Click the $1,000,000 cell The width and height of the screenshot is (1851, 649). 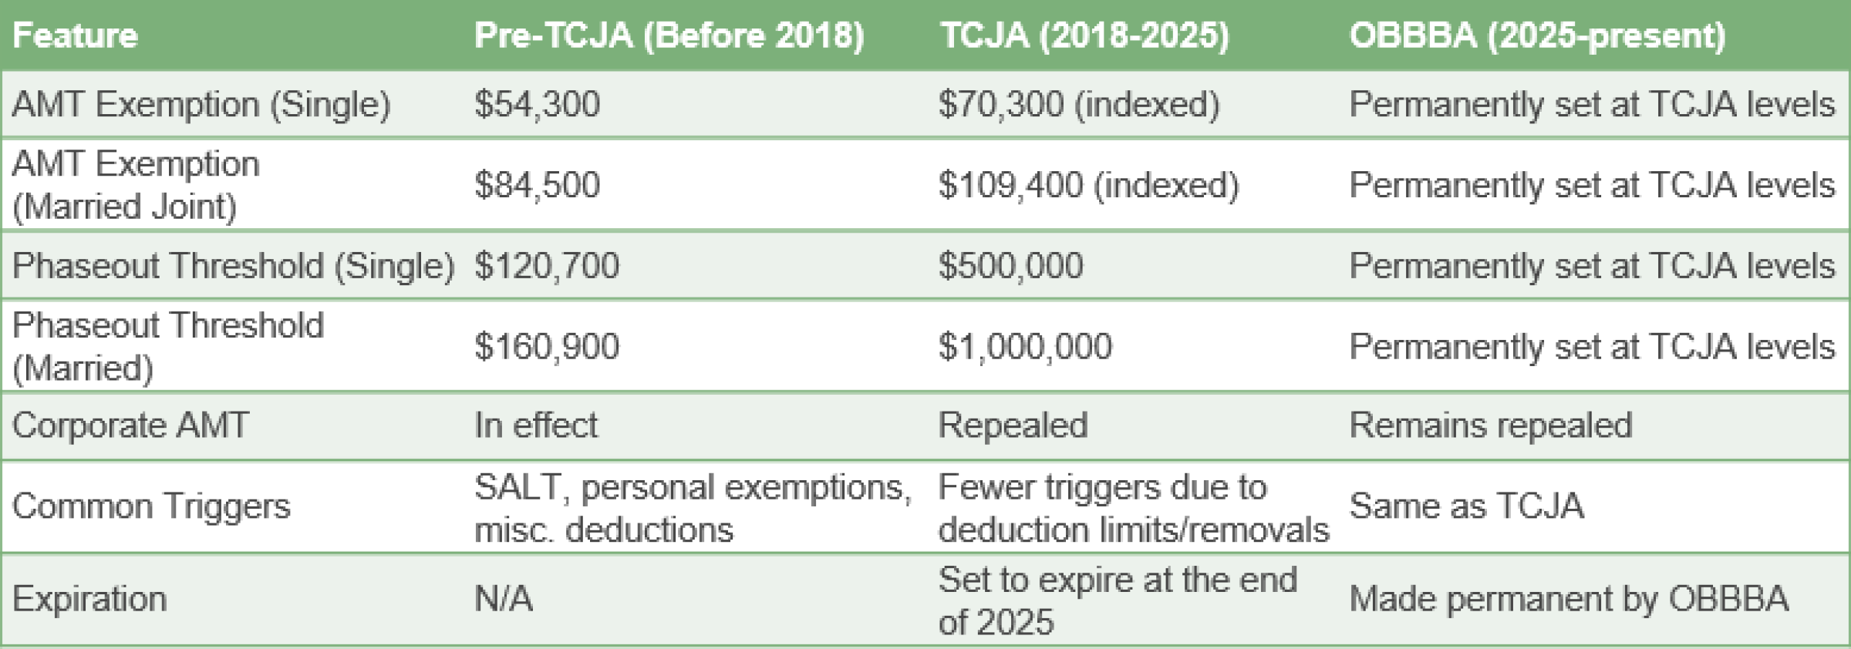coord(1025,347)
